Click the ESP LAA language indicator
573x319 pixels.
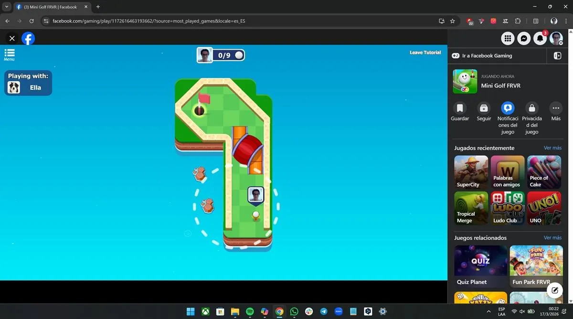[501, 311]
